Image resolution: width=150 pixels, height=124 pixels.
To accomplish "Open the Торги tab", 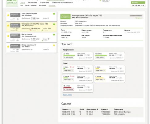I will tap(23, 2).
